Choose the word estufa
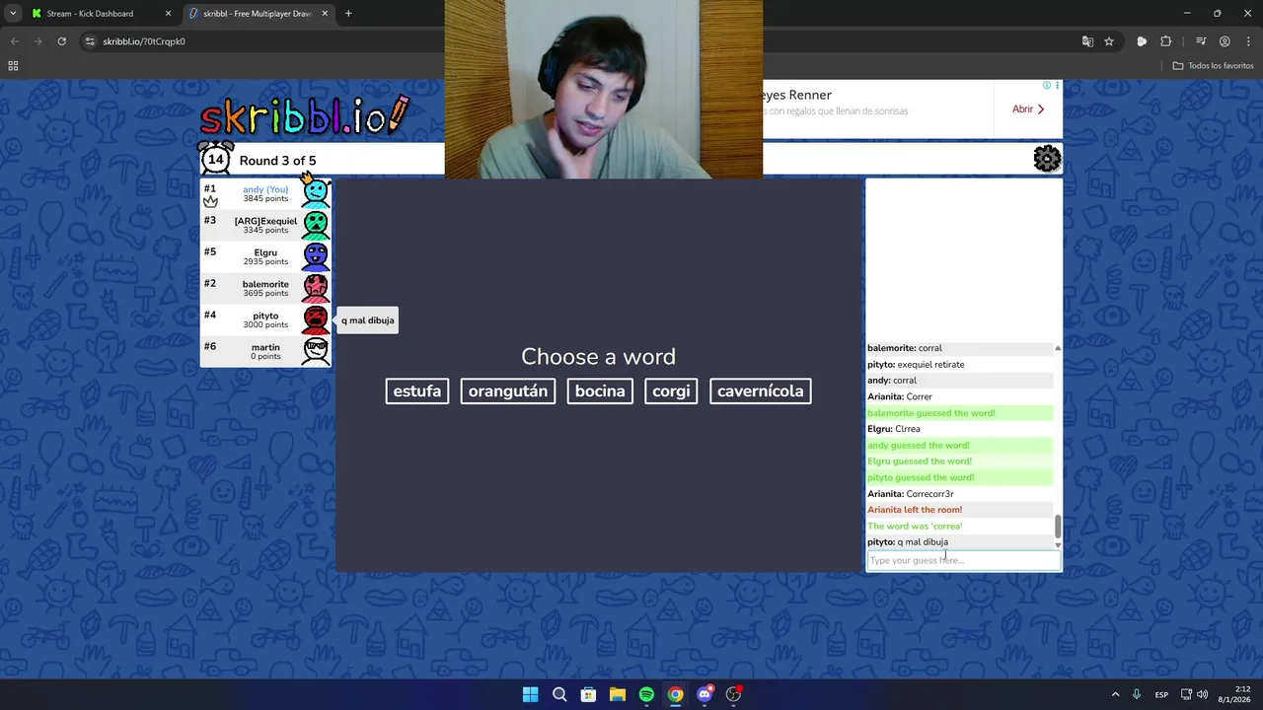 click(417, 391)
